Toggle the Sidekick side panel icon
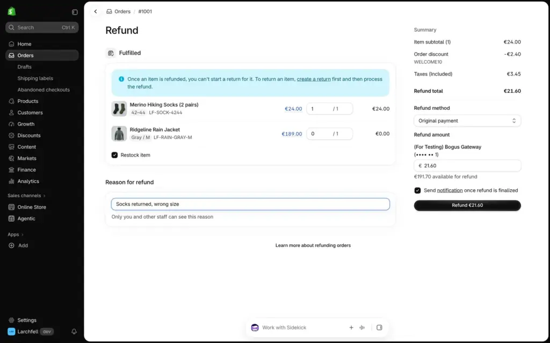The height and width of the screenshot is (343, 550). point(379,327)
